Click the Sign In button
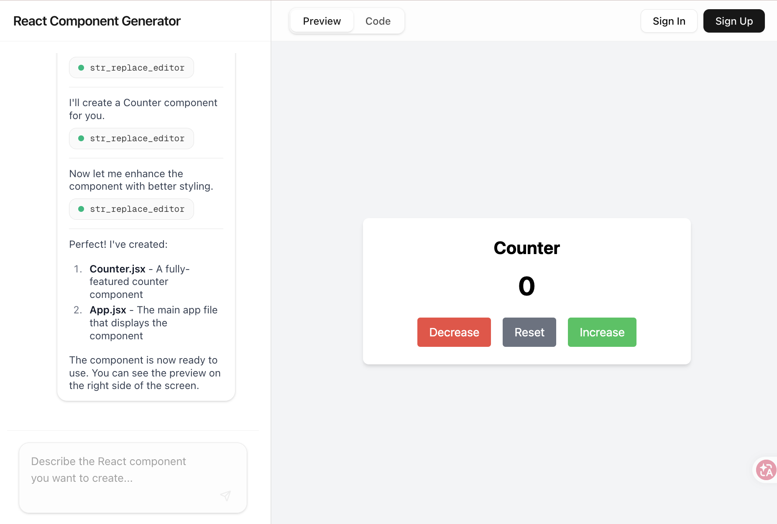Image resolution: width=777 pixels, height=524 pixels. point(669,21)
